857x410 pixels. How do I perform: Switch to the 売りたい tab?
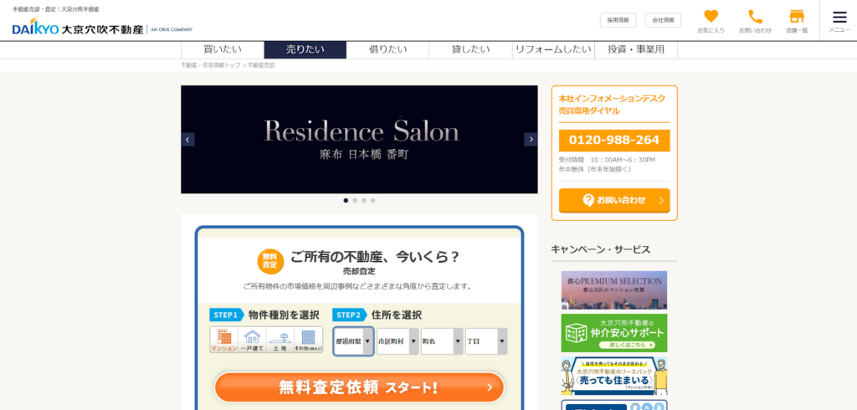(305, 49)
